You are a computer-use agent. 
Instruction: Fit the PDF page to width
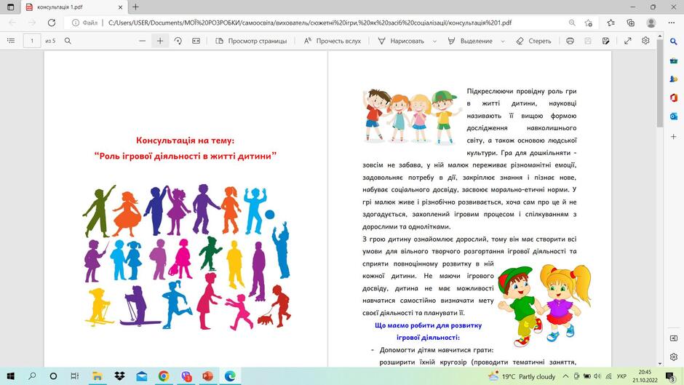[196, 41]
